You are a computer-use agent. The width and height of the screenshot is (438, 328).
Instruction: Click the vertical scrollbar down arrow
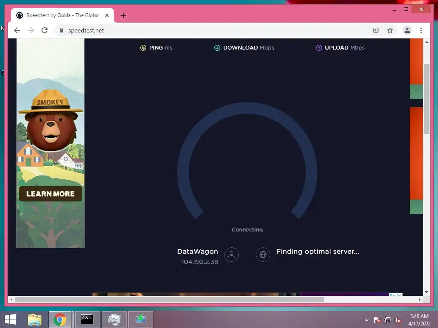(426, 292)
